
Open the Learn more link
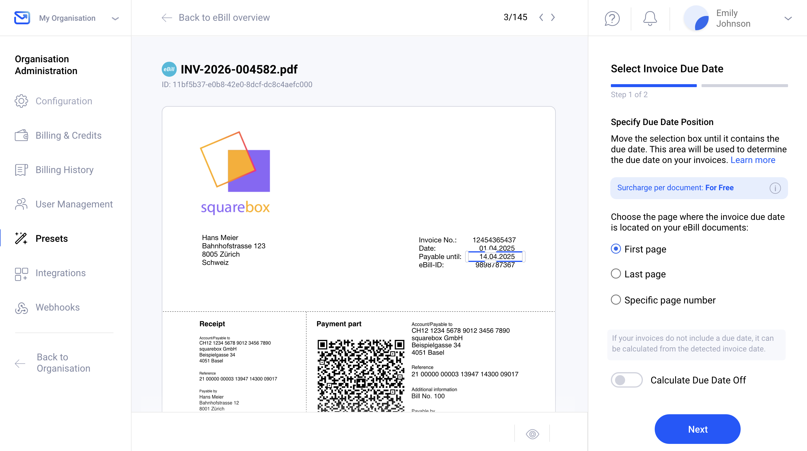[x=752, y=160]
